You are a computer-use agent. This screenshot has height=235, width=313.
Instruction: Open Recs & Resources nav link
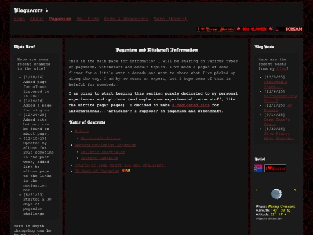126,19
